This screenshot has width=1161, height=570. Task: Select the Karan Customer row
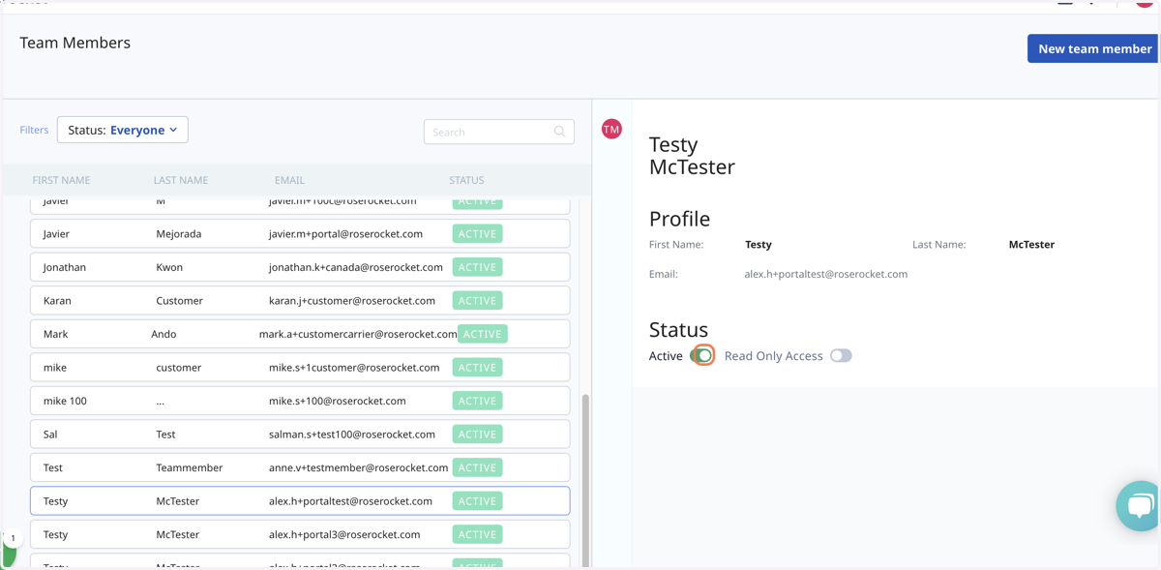(x=300, y=301)
